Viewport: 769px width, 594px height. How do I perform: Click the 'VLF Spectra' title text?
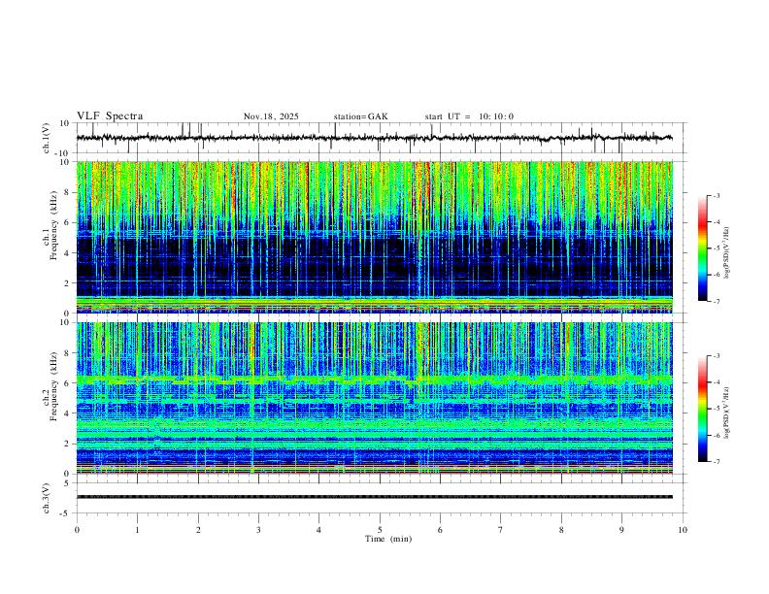110,116
